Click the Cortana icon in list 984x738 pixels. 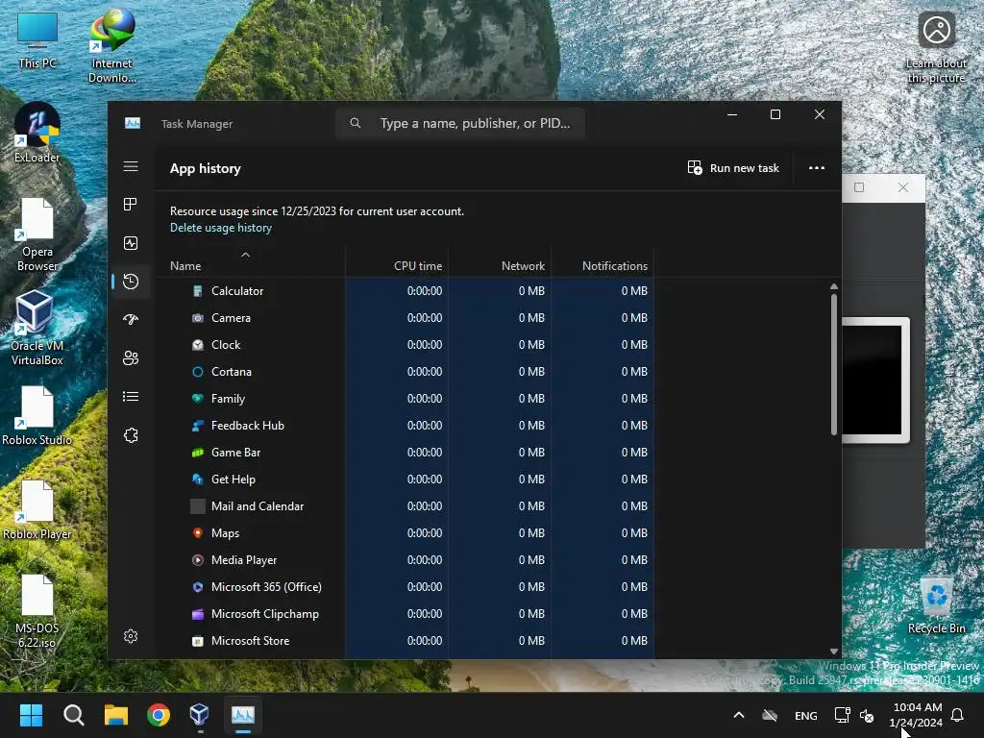[198, 372]
